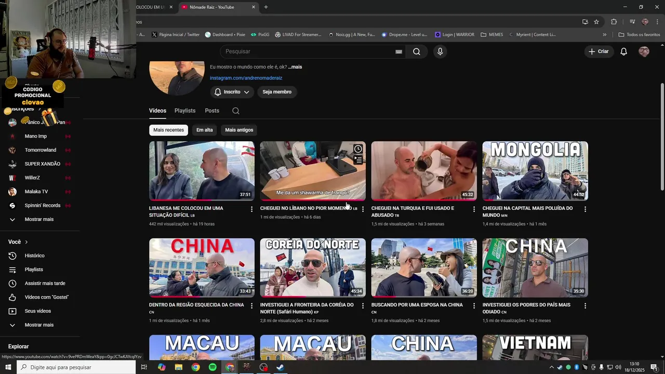
Task: Click Windows taskbar search box
Action: pos(76,367)
